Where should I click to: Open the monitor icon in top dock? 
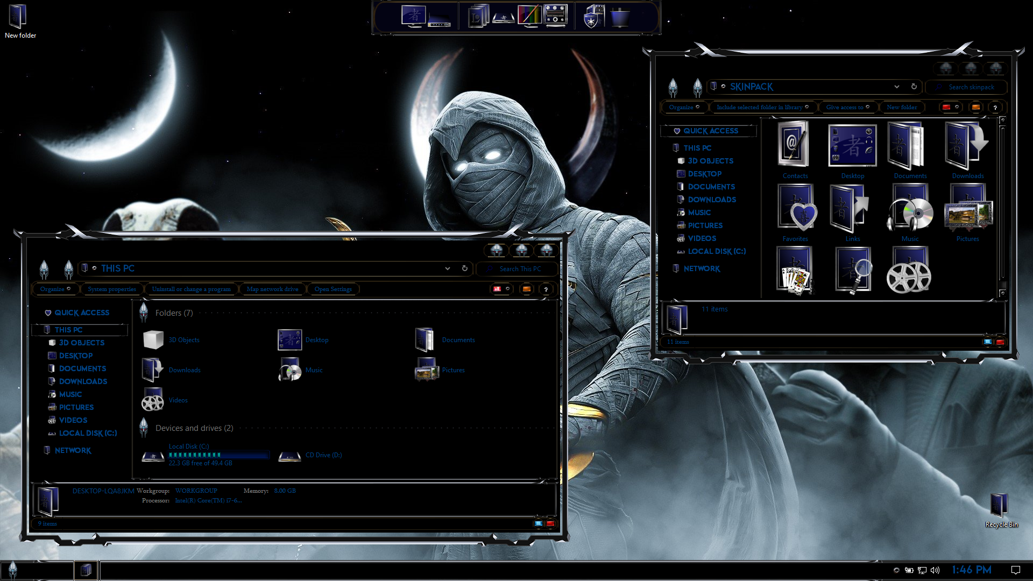tap(413, 15)
